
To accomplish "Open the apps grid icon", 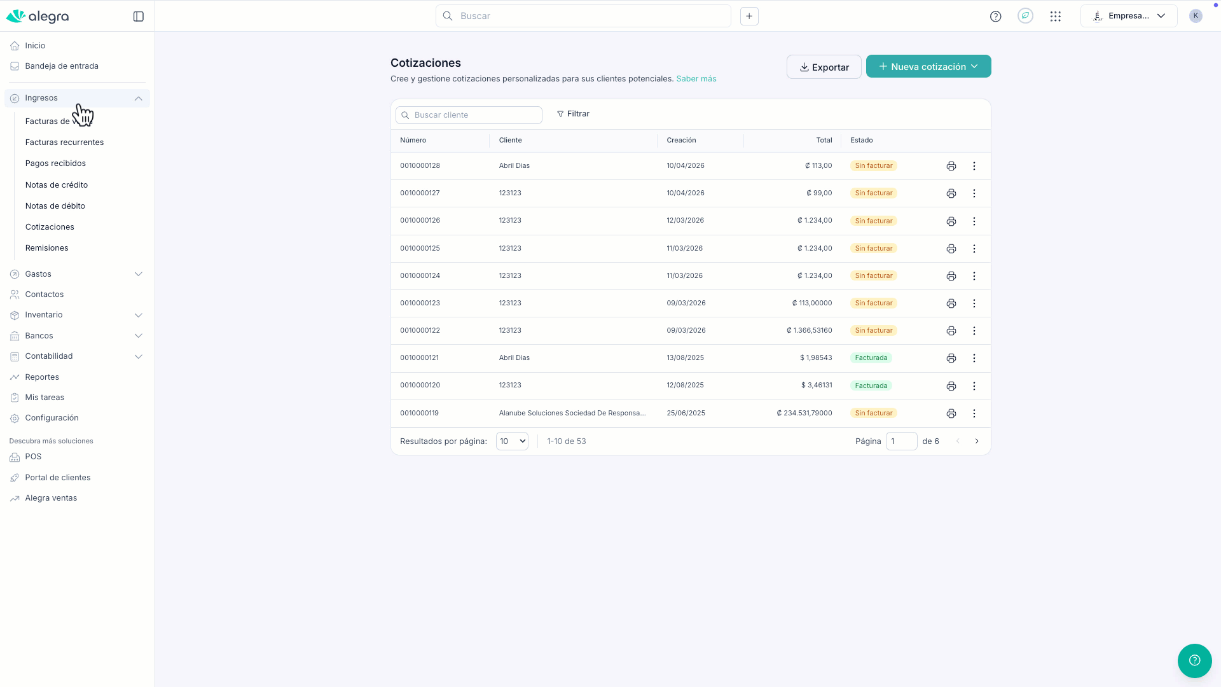I will click(x=1056, y=17).
